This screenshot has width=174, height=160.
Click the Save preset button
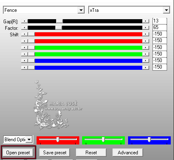(x=54, y=153)
